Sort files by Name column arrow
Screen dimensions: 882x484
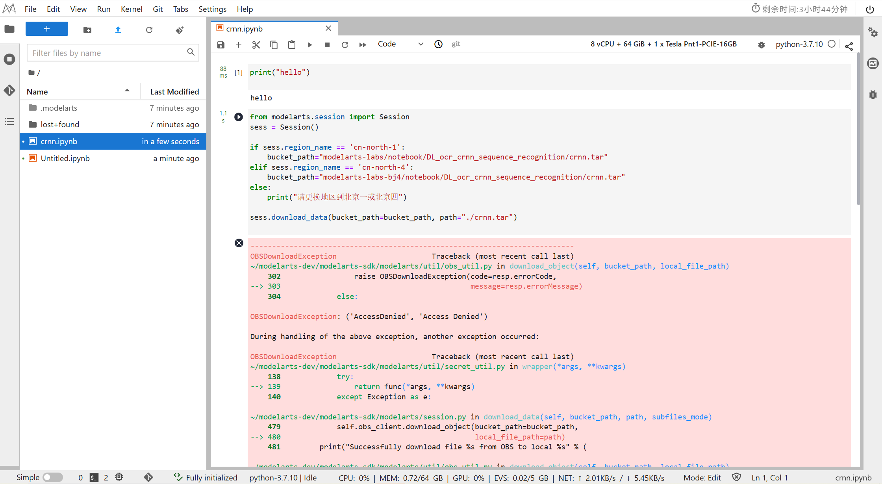coord(127,91)
